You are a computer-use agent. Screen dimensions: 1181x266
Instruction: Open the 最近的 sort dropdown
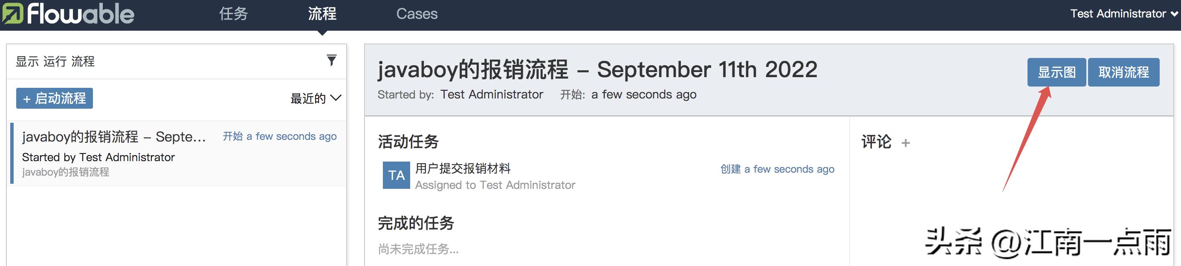pos(316,98)
